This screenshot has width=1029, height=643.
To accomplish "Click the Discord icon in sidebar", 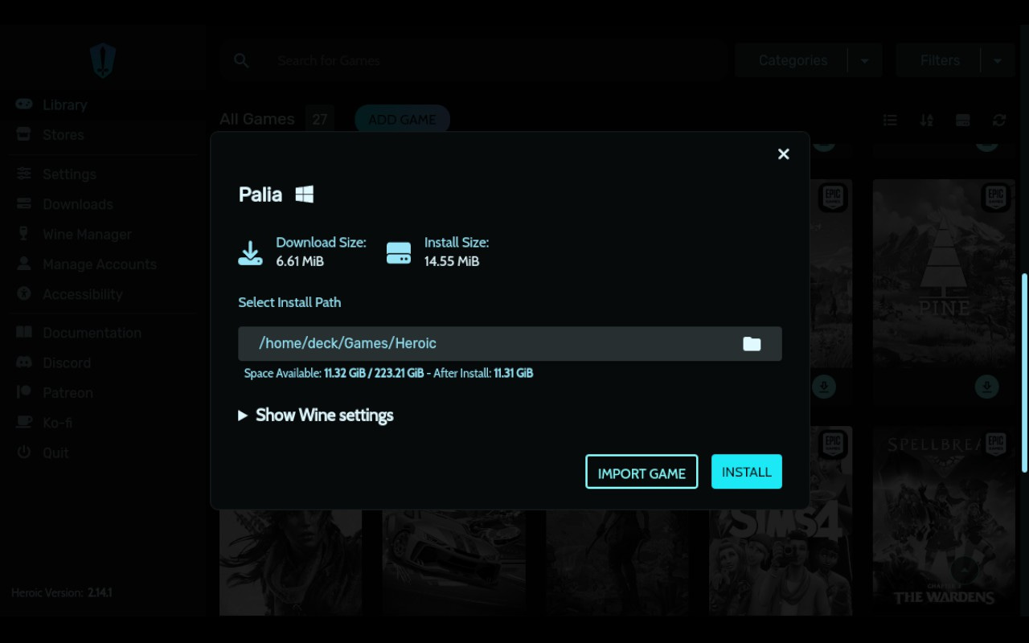I will 24,362.
